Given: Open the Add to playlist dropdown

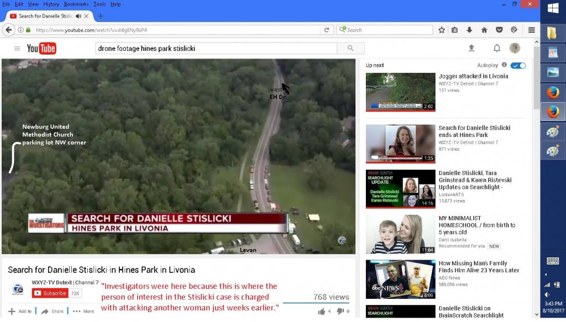Looking at the screenshot, I should point(20,311).
